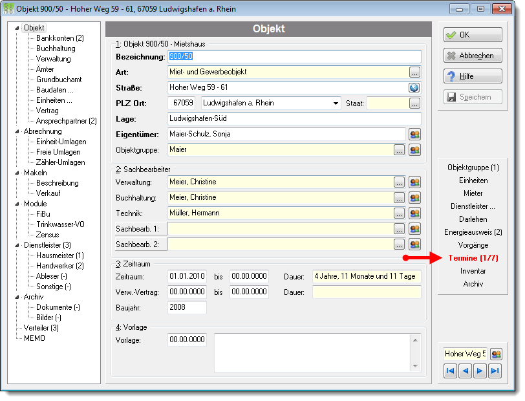Open people icon beside Hoher Weg field
This screenshot has height=401, width=525.
(496, 354)
